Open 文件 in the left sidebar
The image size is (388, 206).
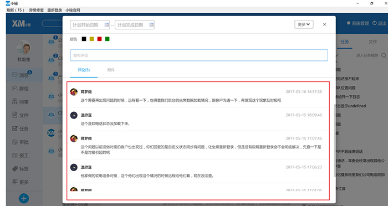[21, 115]
